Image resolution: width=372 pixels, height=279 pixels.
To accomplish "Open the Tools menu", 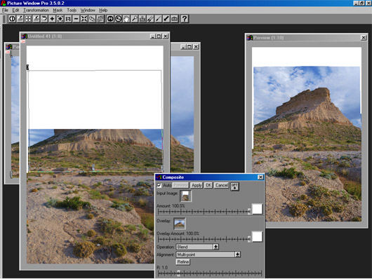I will pyautogui.click(x=72, y=11).
